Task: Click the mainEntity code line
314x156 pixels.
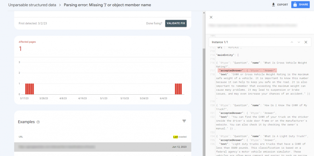Action: pyautogui.click(x=227, y=55)
